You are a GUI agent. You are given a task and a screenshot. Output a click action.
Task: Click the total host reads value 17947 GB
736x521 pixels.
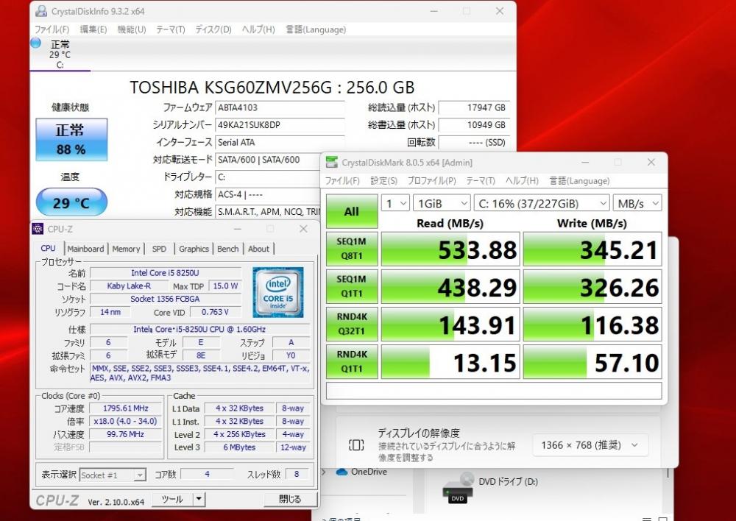coord(473,107)
